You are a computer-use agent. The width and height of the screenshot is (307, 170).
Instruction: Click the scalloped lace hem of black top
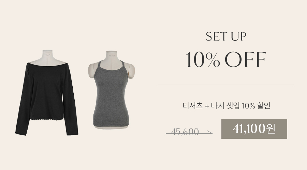click(47, 118)
